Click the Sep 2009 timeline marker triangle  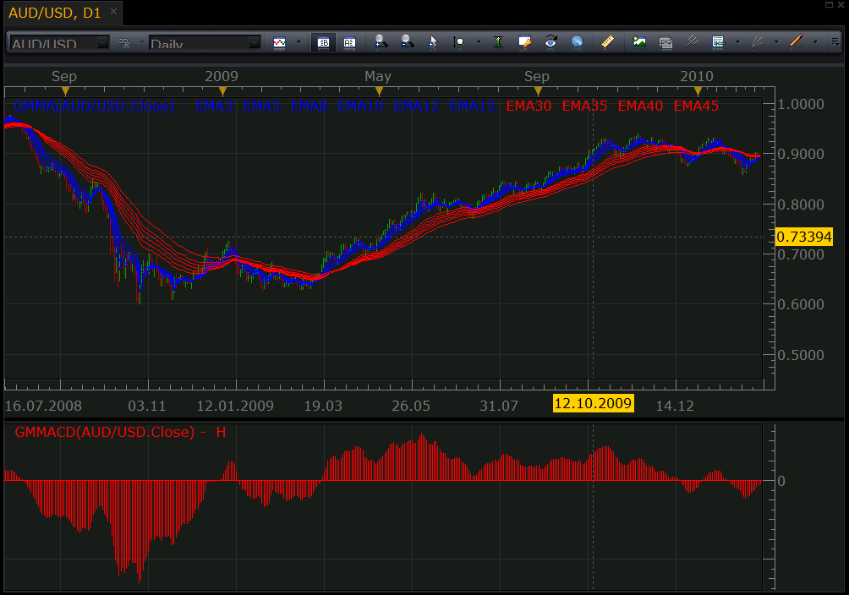[538, 91]
